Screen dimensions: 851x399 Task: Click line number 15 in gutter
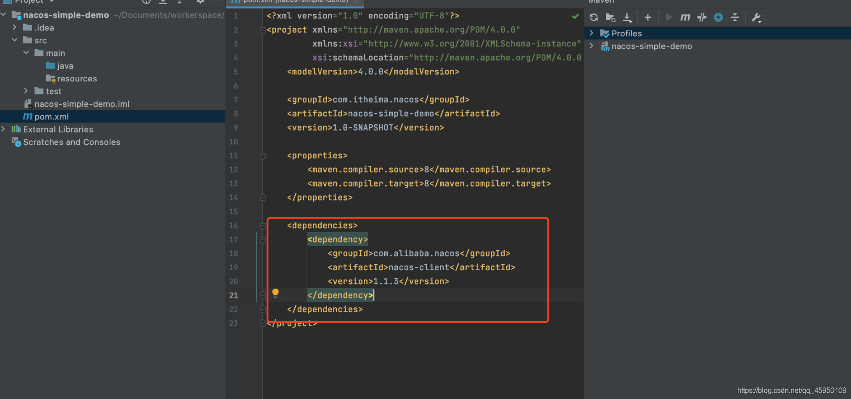coord(234,212)
